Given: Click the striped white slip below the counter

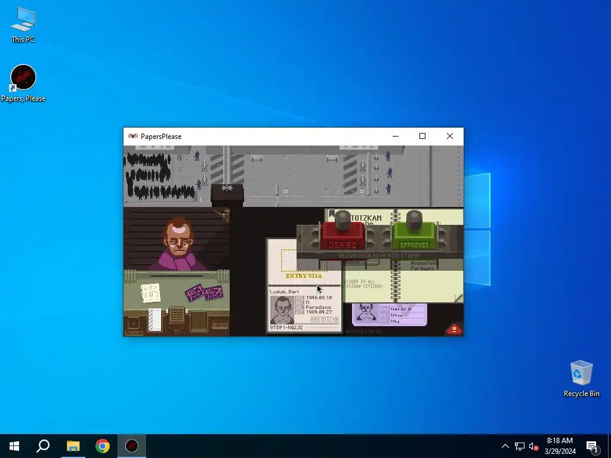Looking at the screenshot, I should [x=155, y=320].
